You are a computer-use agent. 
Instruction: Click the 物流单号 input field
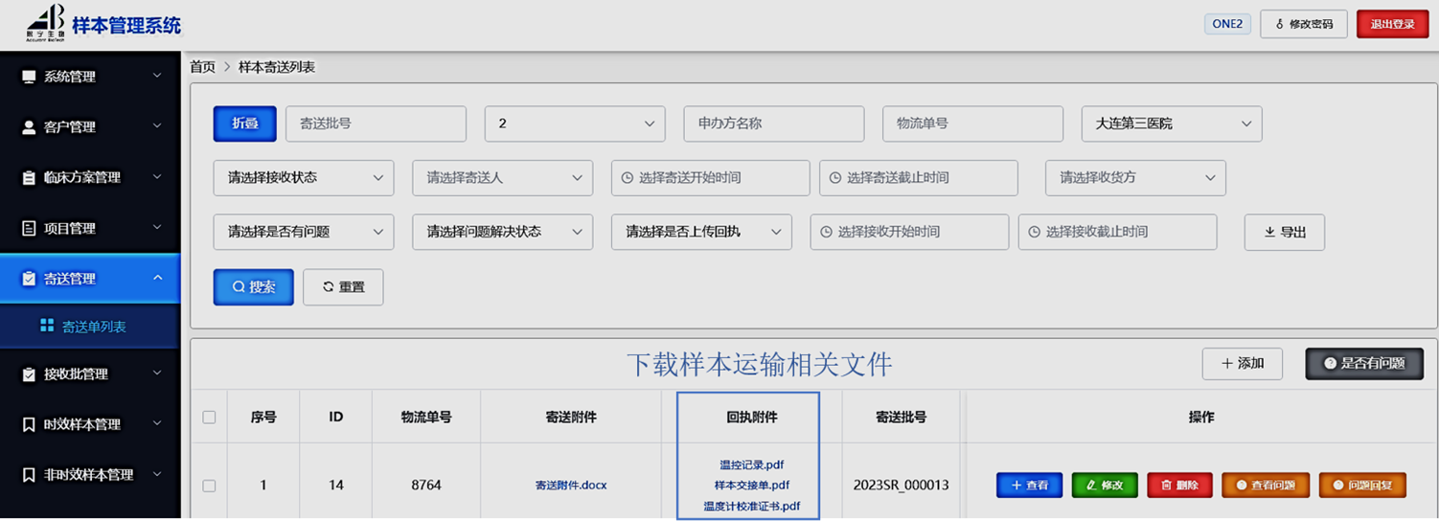coord(972,124)
